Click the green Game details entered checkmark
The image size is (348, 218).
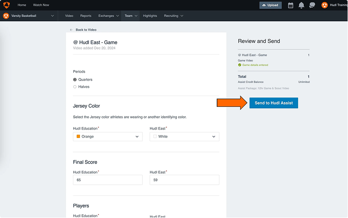pos(239,65)
